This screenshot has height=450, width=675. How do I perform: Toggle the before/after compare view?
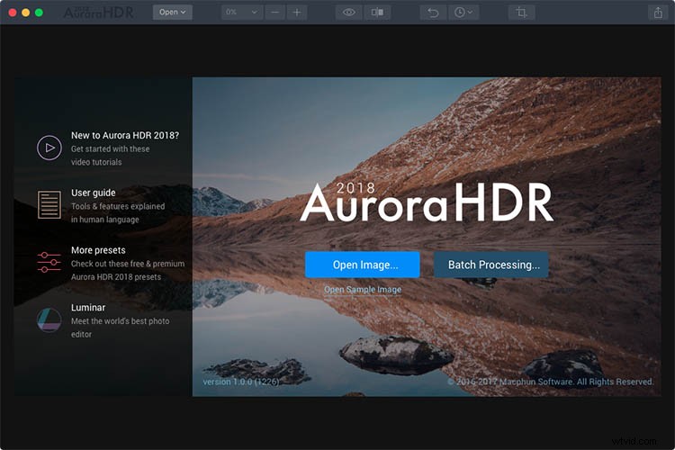[x=377, y=12]
